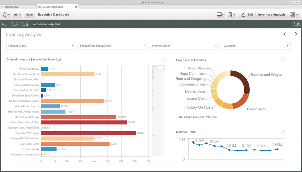This screenshot has width=302, height=172.
Task: Go to the next sheet arrow
Action: tap(296, 34)
